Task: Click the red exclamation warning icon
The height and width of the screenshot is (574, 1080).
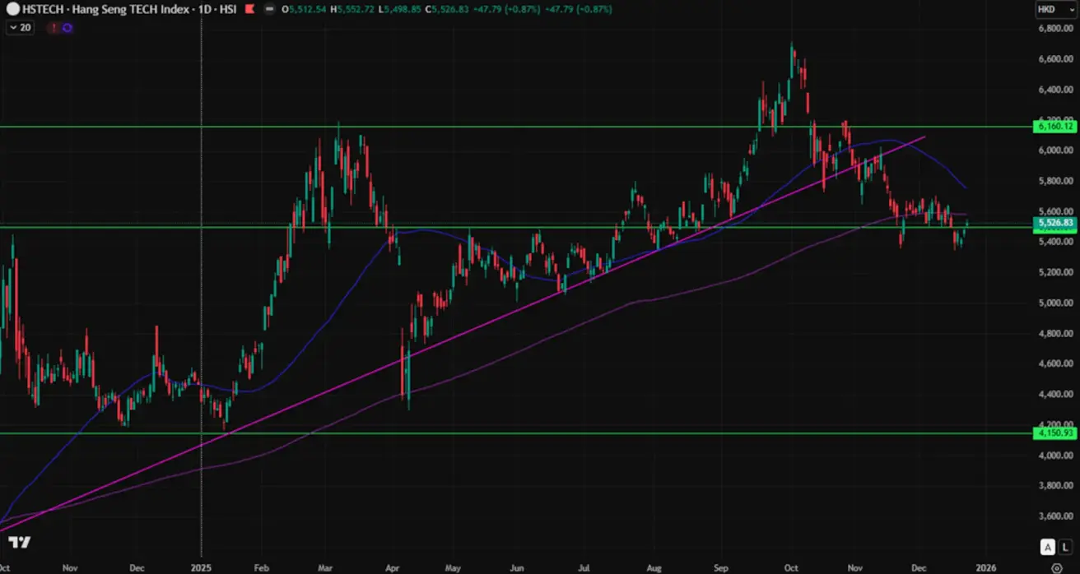Action: click(54, 27)
